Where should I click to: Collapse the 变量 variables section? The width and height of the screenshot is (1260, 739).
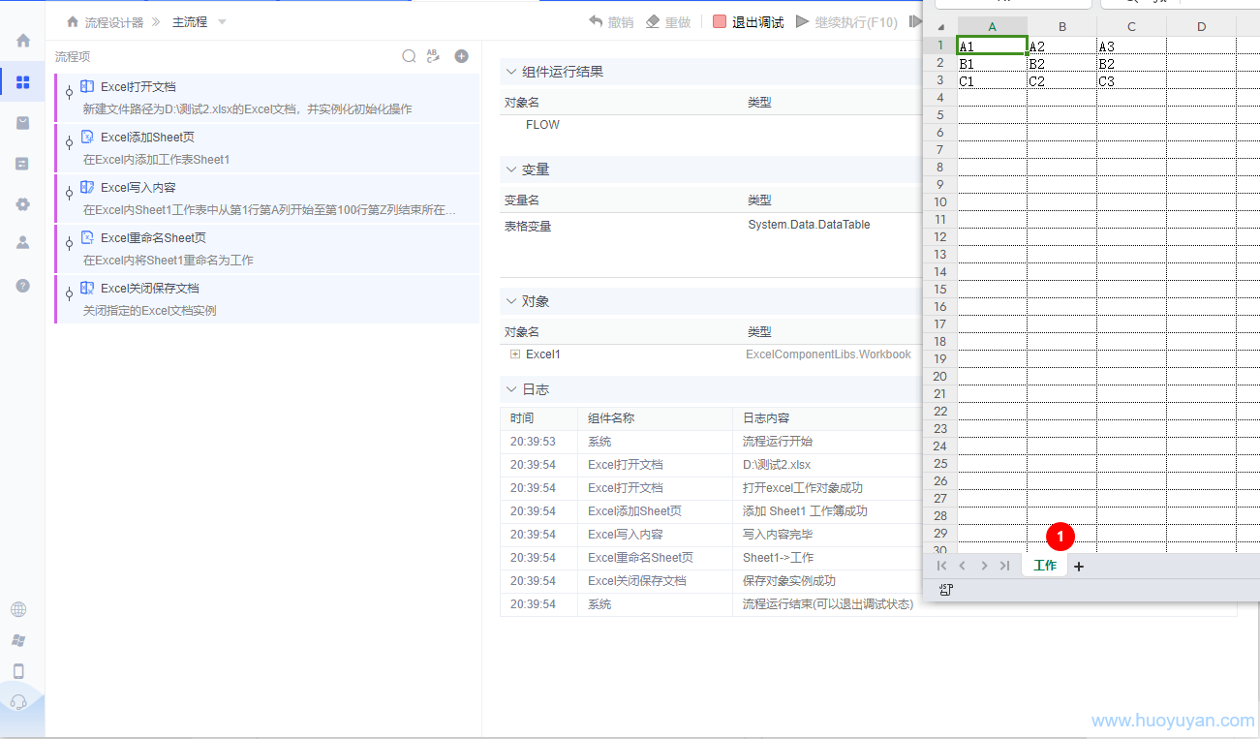[x=510, y=169]
